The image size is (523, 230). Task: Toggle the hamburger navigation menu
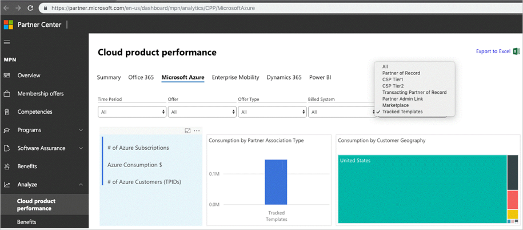click(6, 42)
